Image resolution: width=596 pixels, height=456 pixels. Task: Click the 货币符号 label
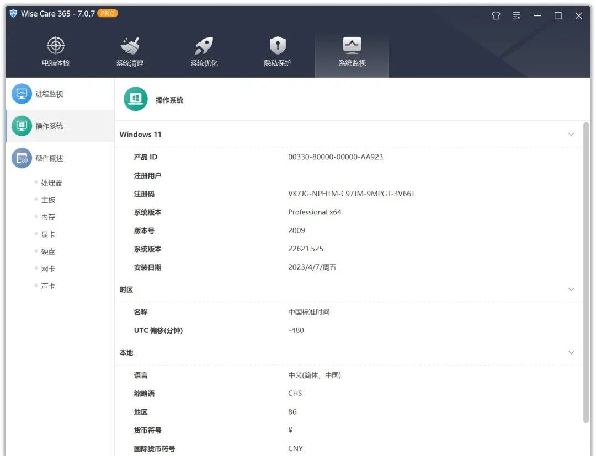[x=147, y=430]
